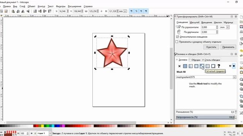This screenshot has width=243, height=136.
Task: Click the No paint X icon
Action: (x=179, y=66)
